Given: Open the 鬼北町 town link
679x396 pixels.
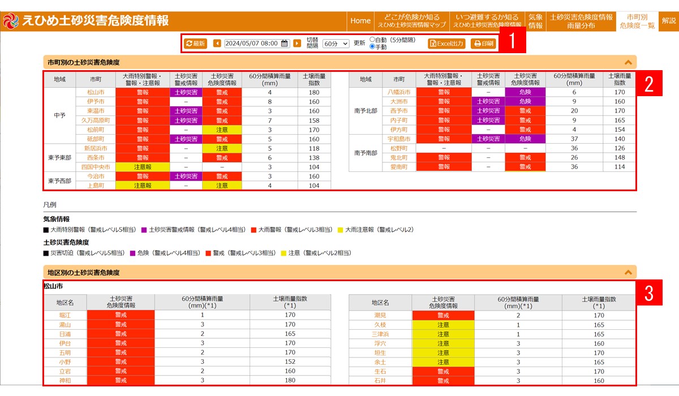Looking at the screenshot, I should point(399,158).
